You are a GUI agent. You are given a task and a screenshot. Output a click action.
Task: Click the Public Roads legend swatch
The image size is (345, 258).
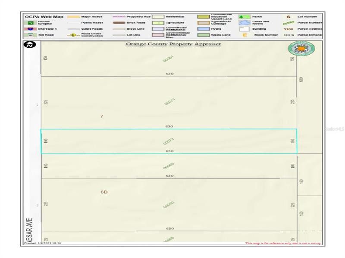click(x=73, y=23)
